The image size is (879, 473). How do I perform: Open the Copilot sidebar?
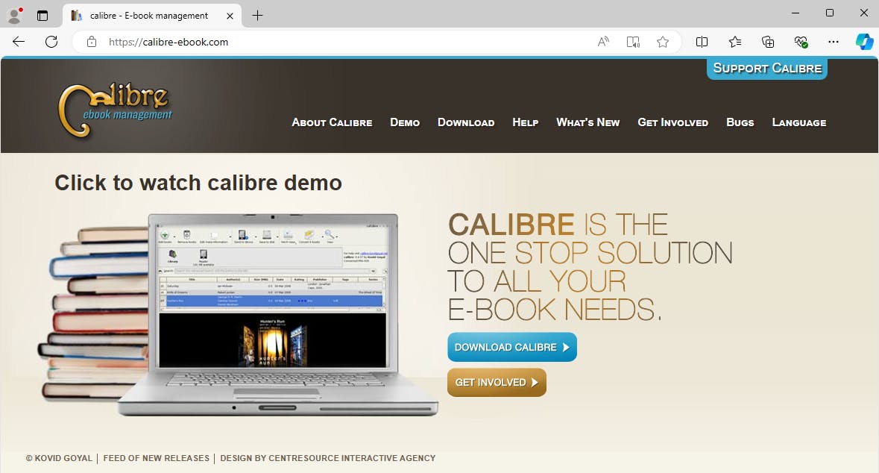pyautogui.click(x=864, y=42)
